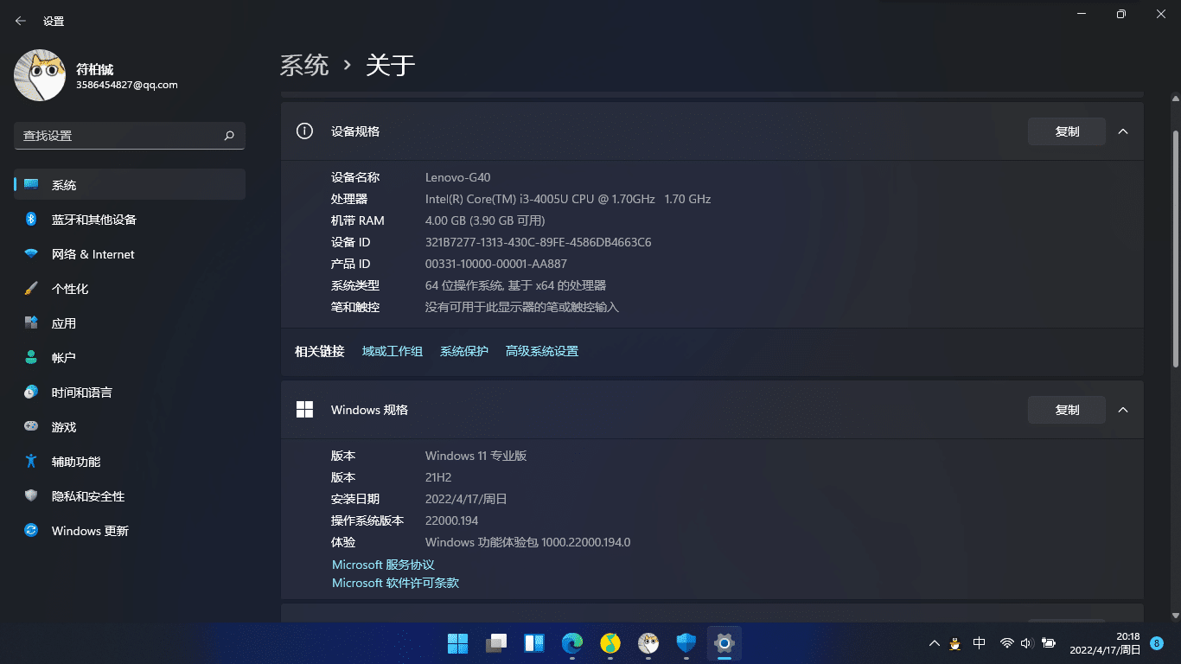Collapse the 设备规格 section
Viewport: 1181px width, 664px height.
click(x=1123, y=131)
